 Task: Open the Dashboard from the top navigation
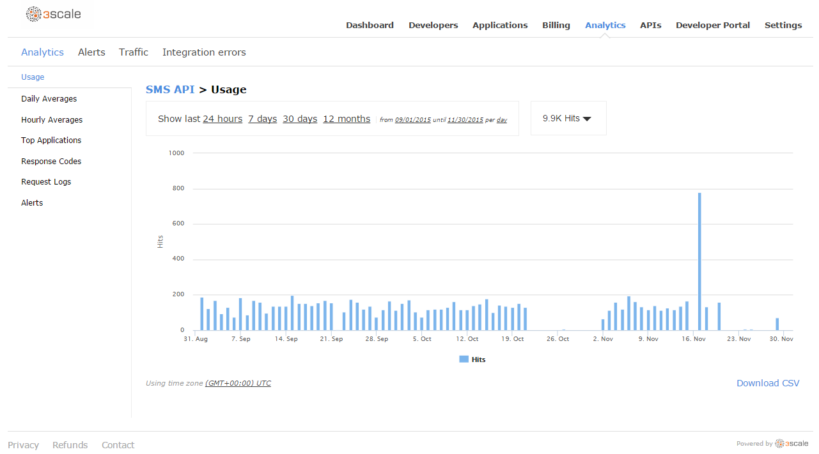(370, 25)
